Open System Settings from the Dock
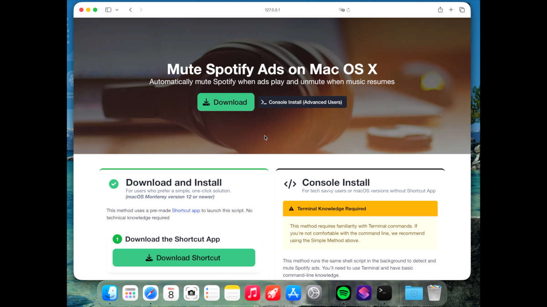 (x=314, y=293)
